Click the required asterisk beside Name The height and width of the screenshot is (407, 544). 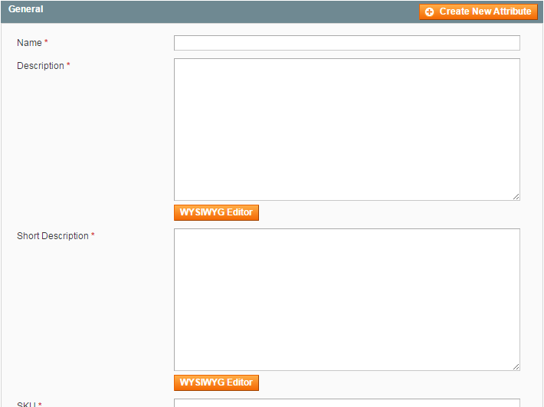coord(46,43)
